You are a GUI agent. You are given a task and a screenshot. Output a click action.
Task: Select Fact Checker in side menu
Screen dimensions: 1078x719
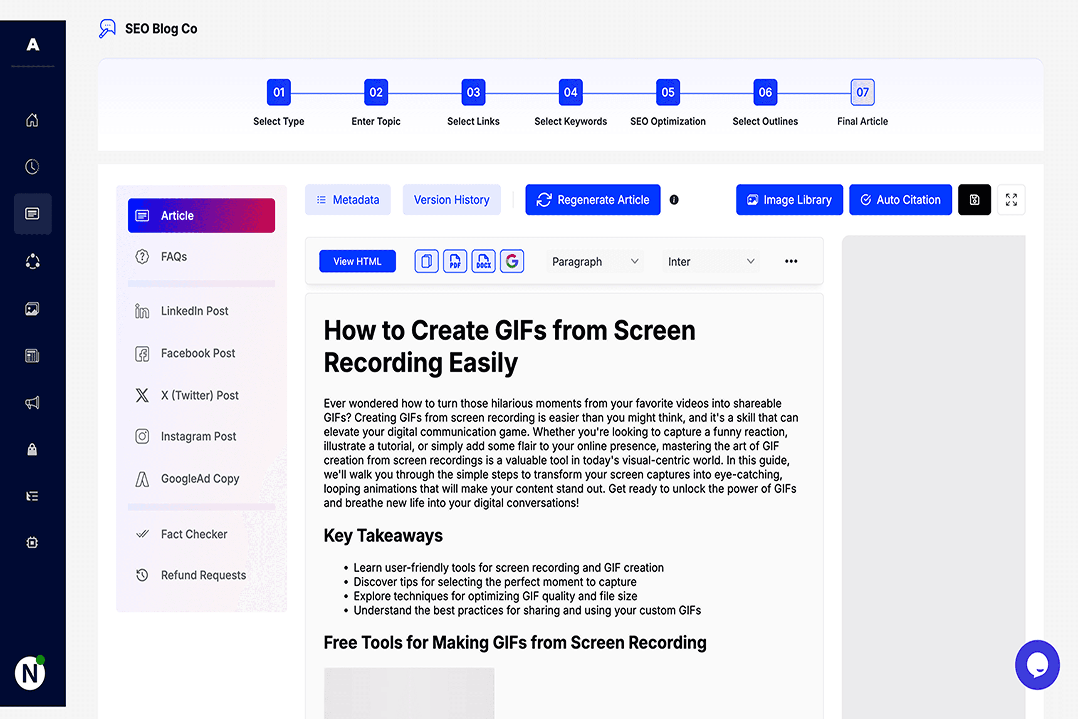pos(194,534)
